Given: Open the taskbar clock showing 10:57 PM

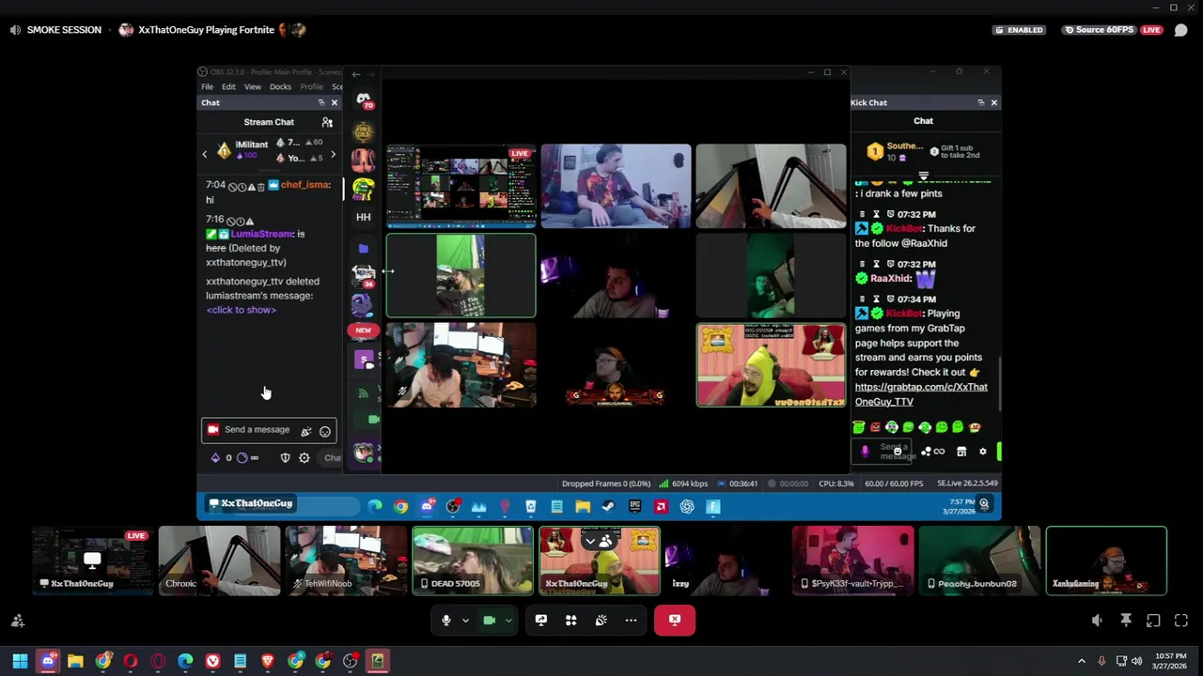Looking at the screenshot, I should coord(1171,662).
